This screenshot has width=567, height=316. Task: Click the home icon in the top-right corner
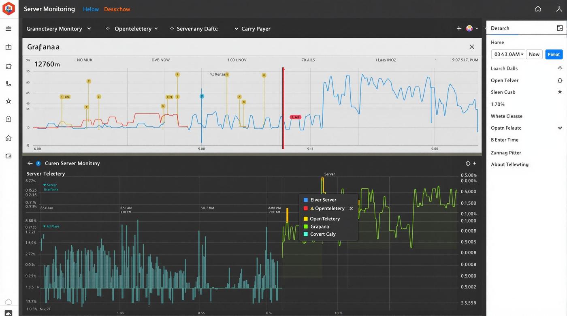538,8
